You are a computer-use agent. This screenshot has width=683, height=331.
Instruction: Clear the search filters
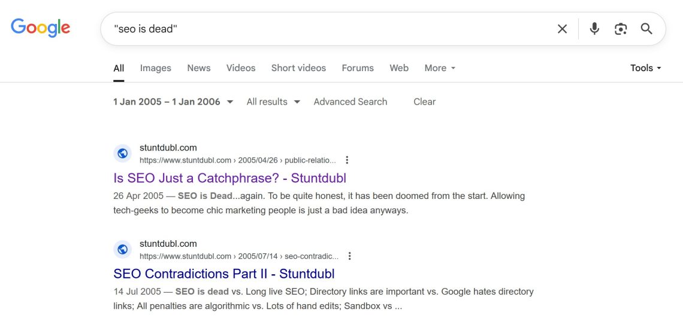pos(424,102)
